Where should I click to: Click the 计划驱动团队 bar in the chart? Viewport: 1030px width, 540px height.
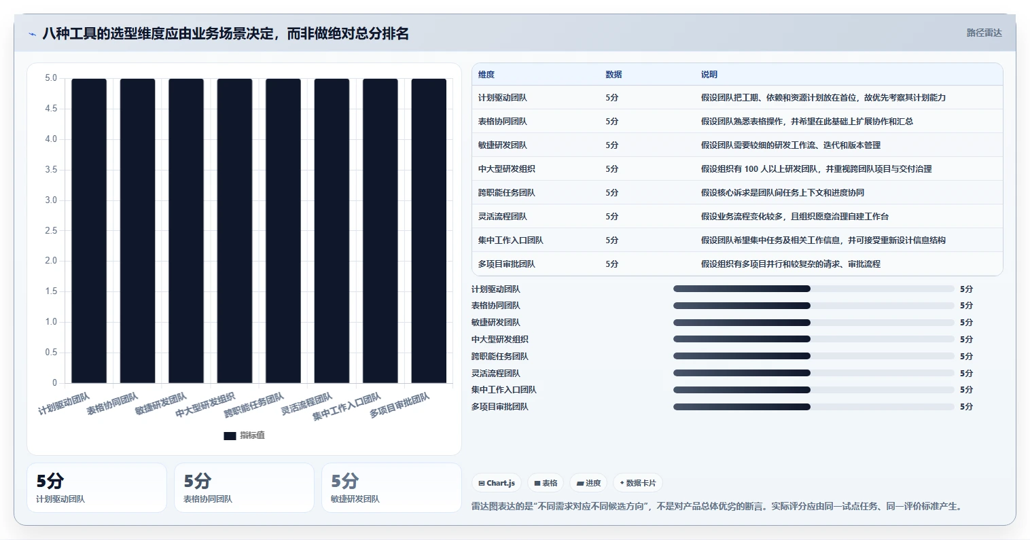(x=89, y=231)
